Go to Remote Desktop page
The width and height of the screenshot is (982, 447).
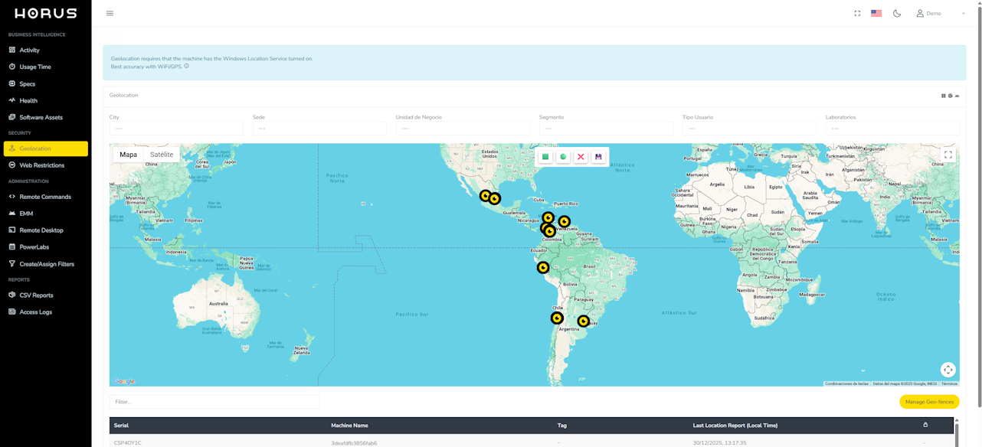coord(41,230)
